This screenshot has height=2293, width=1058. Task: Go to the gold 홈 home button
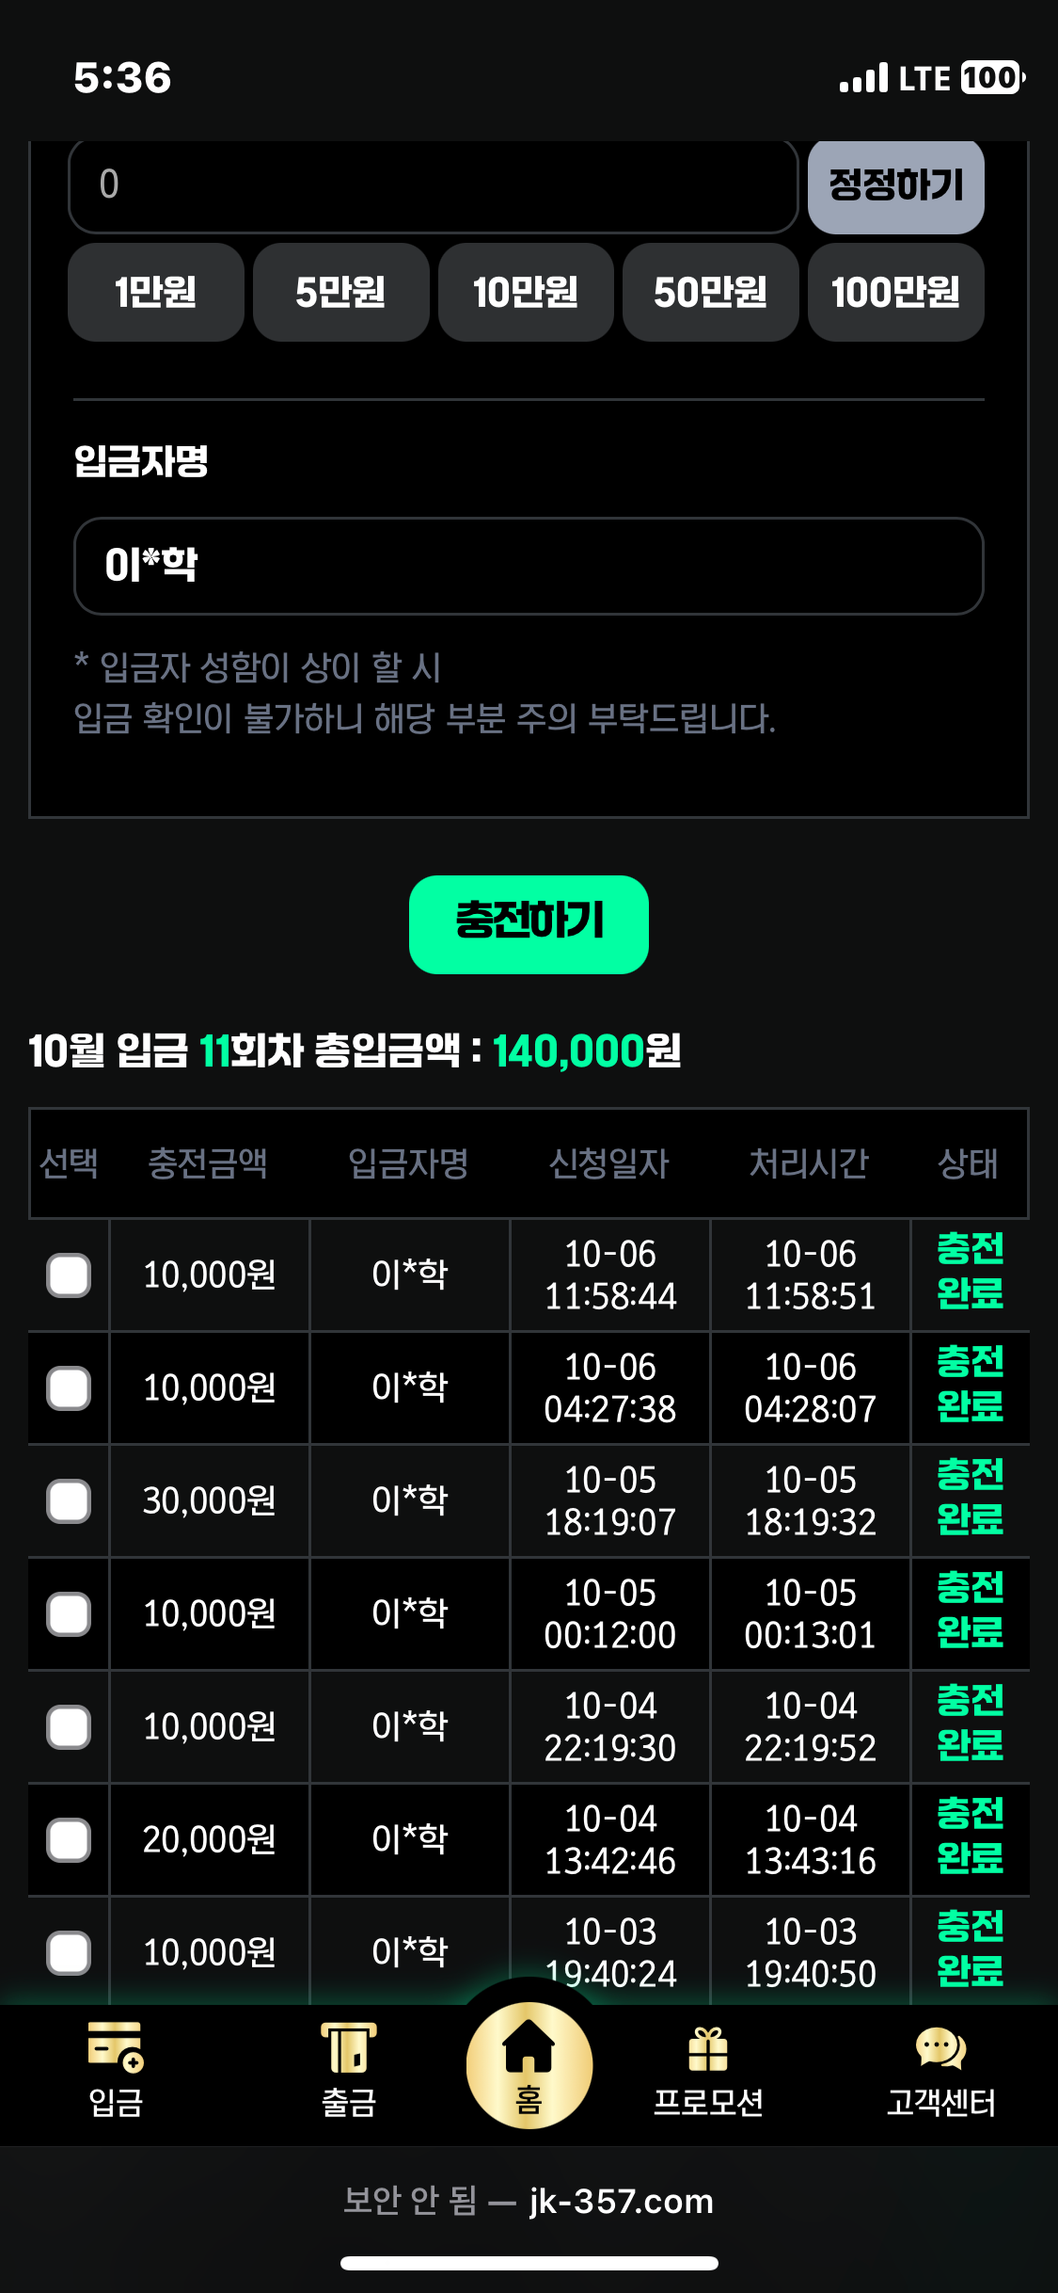(529, 2064)
